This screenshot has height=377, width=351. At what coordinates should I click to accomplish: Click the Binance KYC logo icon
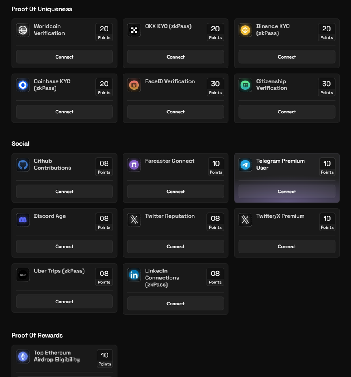[245, 30]
